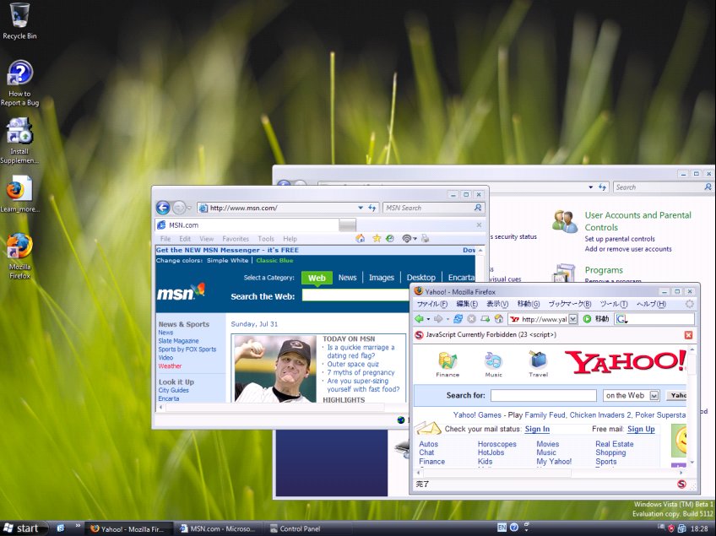Reload the Yahoo page in Firefox
The height and width of the screenshot is (536, 716).
pyautogui.click(x=458, y=319)
